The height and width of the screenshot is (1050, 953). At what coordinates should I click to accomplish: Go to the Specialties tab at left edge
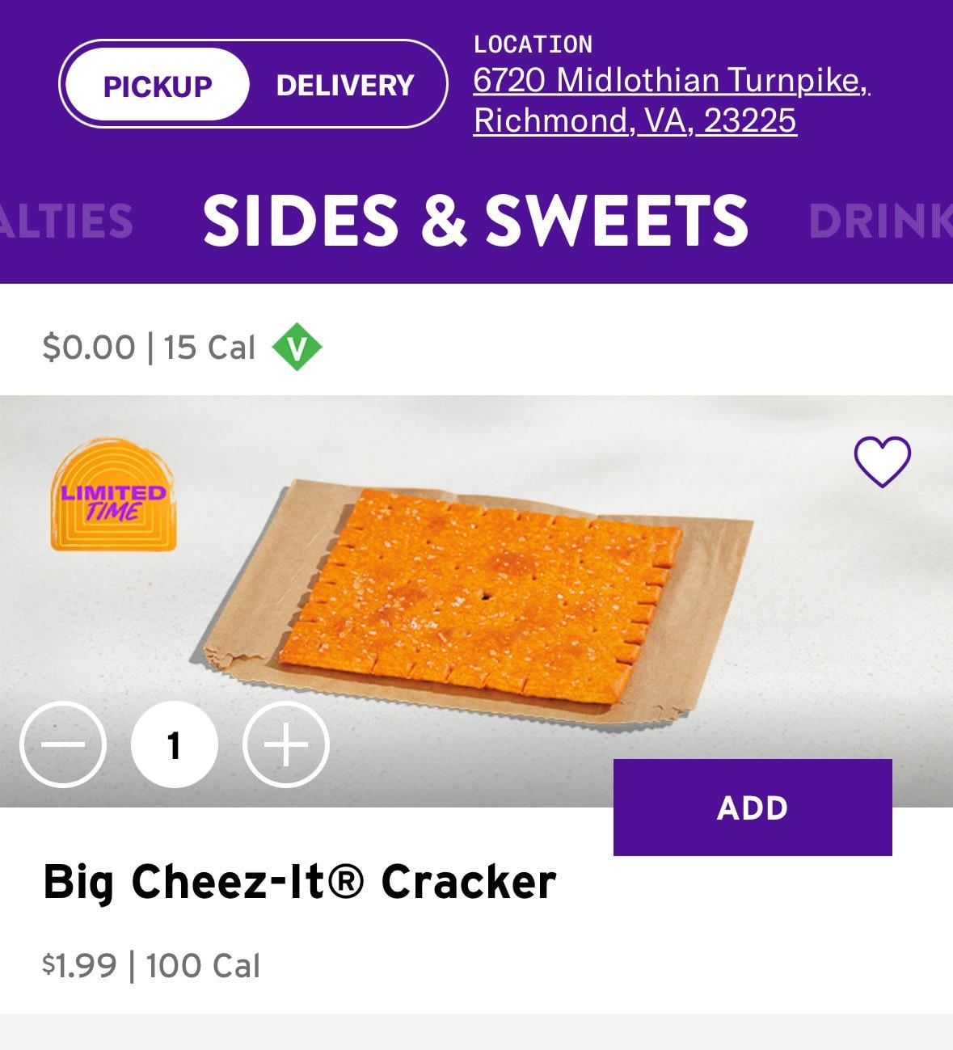tap(66, 220)
